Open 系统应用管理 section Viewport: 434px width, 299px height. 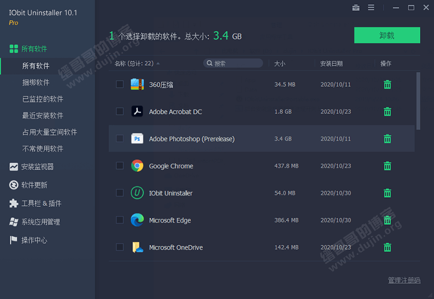35,222
